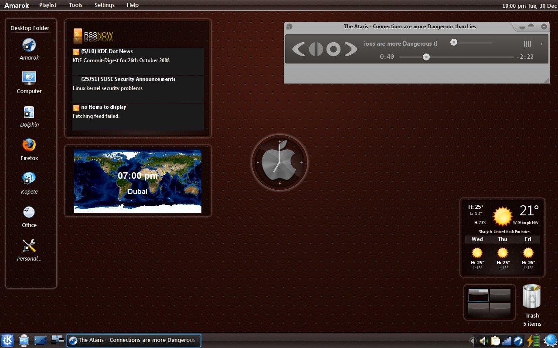The width and height of the screenshot is (558, 348).
Task: Click the Amarok volume slider knob
Action: coord(454,42)
